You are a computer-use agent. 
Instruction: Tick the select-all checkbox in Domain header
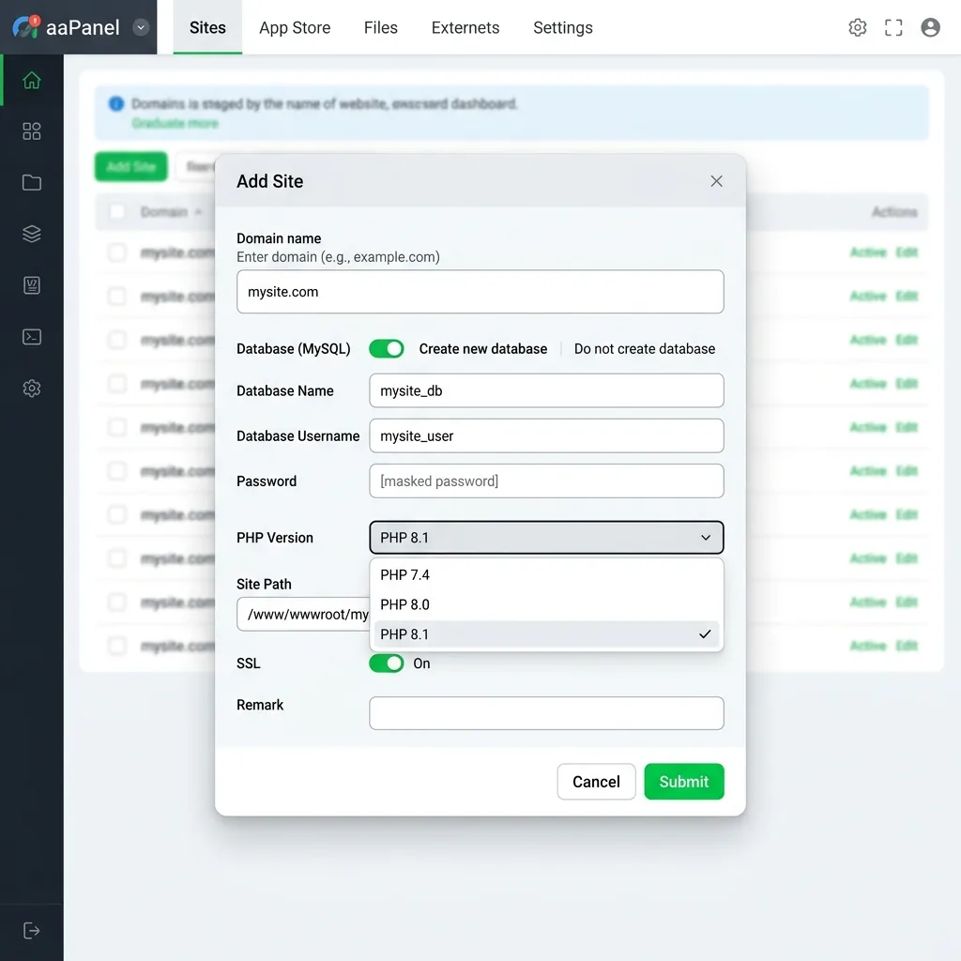pyautogui.click(x=117, y=212)
